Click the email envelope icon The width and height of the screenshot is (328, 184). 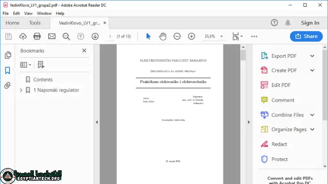[x=52, y=36]
